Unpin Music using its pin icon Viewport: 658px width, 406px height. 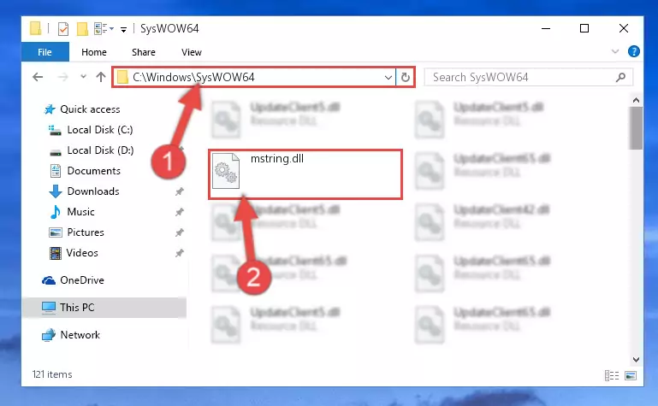[179, 212]
